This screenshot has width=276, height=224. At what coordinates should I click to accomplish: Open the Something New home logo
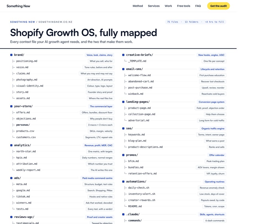[x=18, y=6]
